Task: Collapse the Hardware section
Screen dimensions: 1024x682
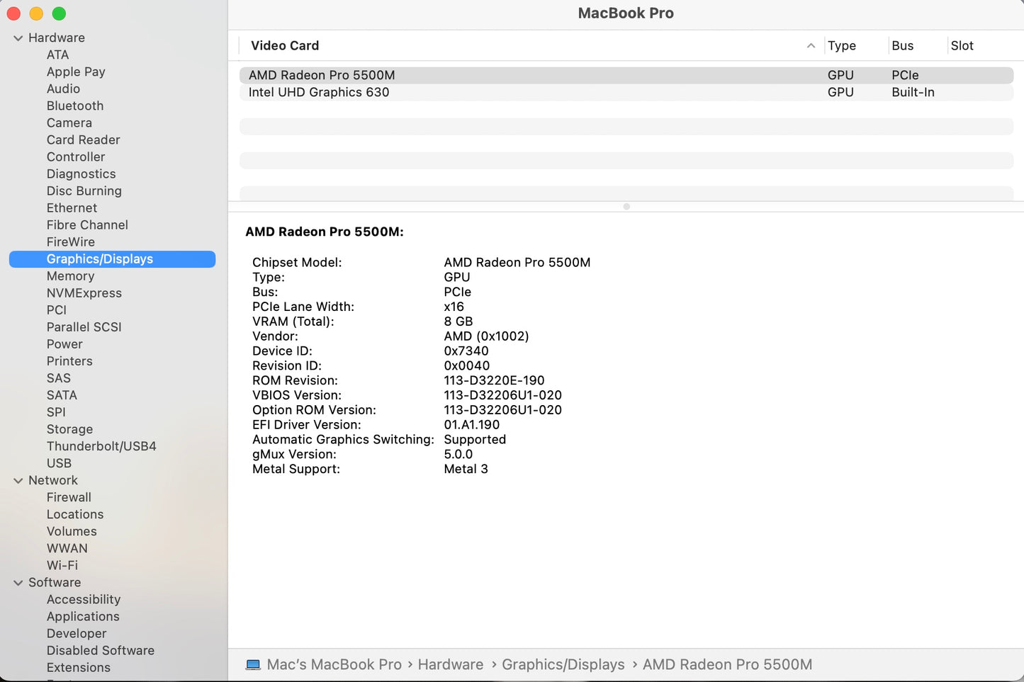Action: pyautogui.click(x=18, y=38)
